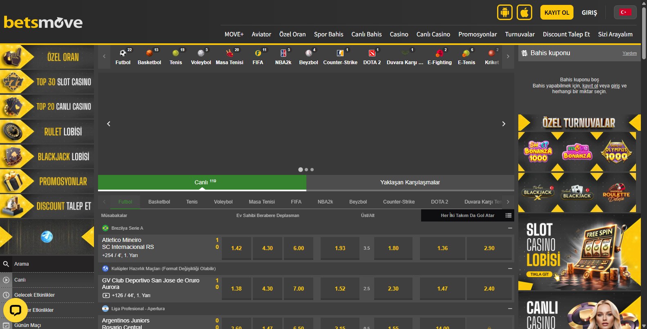Image resolution: width=647 pixels, height=329 pixels.
Task: Click the Telegram channel icon
Action: 47,237
